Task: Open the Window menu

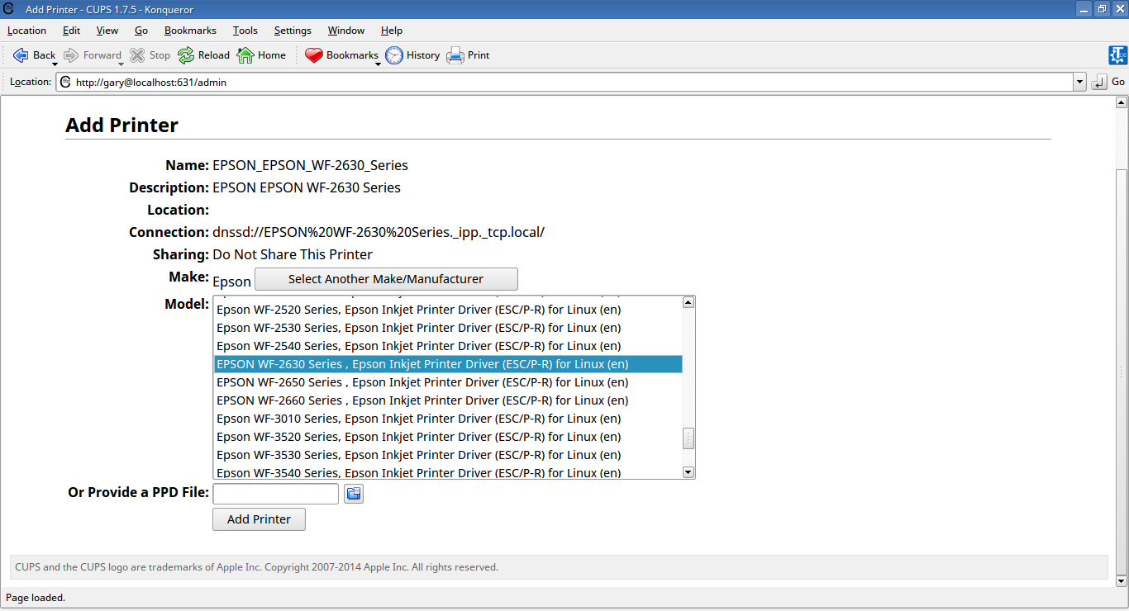Action: click(x=346, y=31)
